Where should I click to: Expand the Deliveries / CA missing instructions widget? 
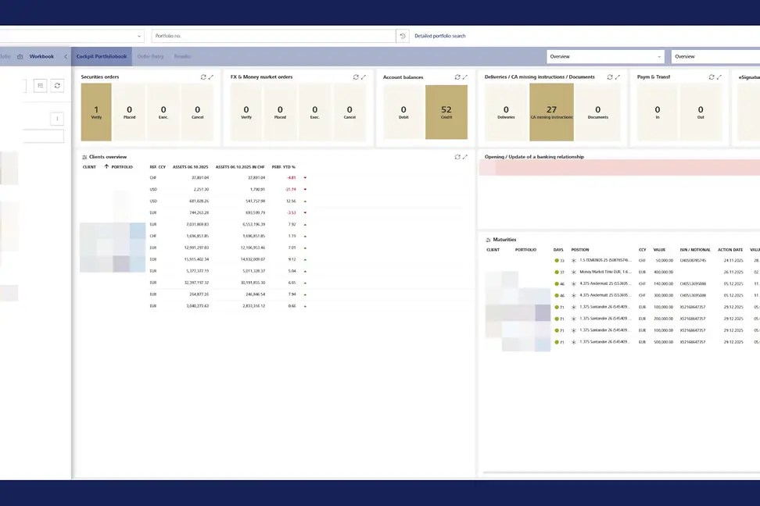(618, 77)
